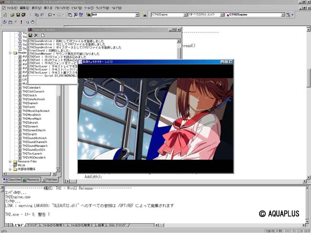
Task: Click the LNK4089 warning line in output
Action: point(89,206)
